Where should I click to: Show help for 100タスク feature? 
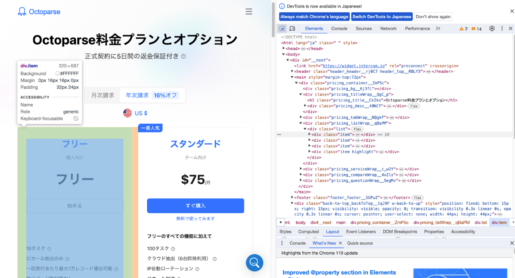point(173,249)
